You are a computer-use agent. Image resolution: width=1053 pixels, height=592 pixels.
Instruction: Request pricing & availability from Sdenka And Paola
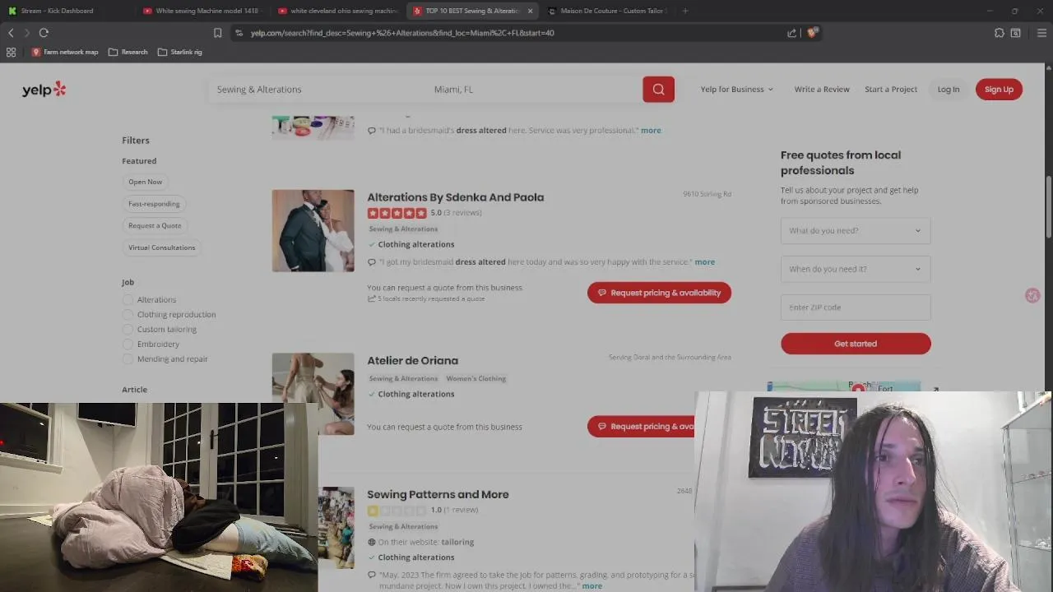click(x=659, y=293)
